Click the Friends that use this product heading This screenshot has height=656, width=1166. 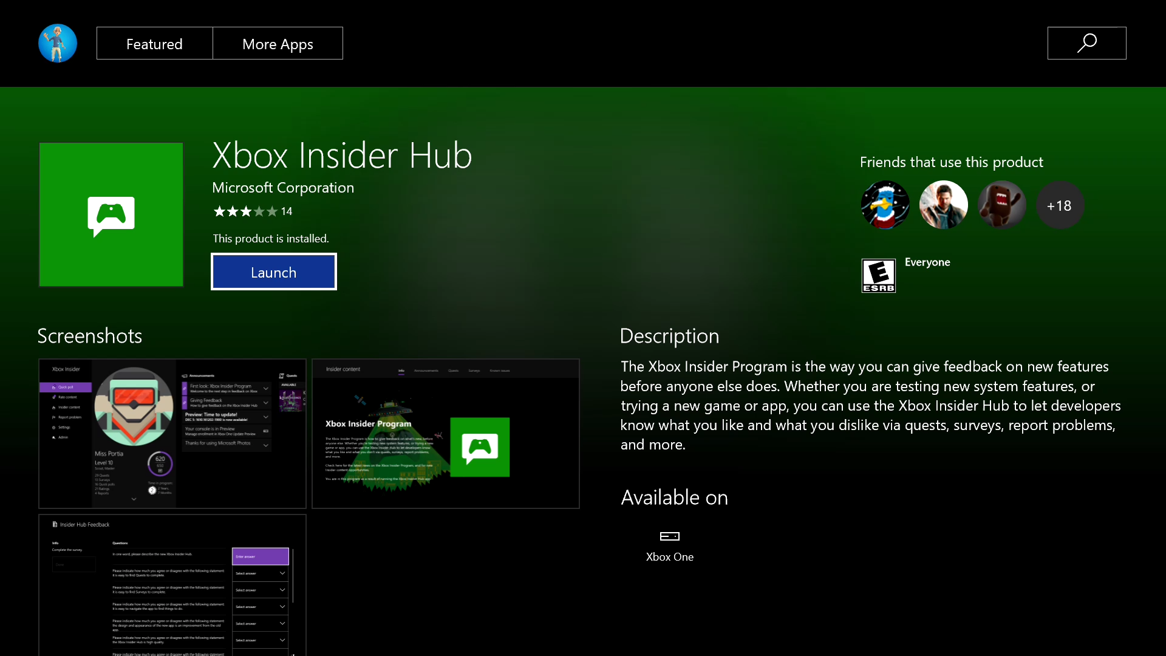coord(951,162)
